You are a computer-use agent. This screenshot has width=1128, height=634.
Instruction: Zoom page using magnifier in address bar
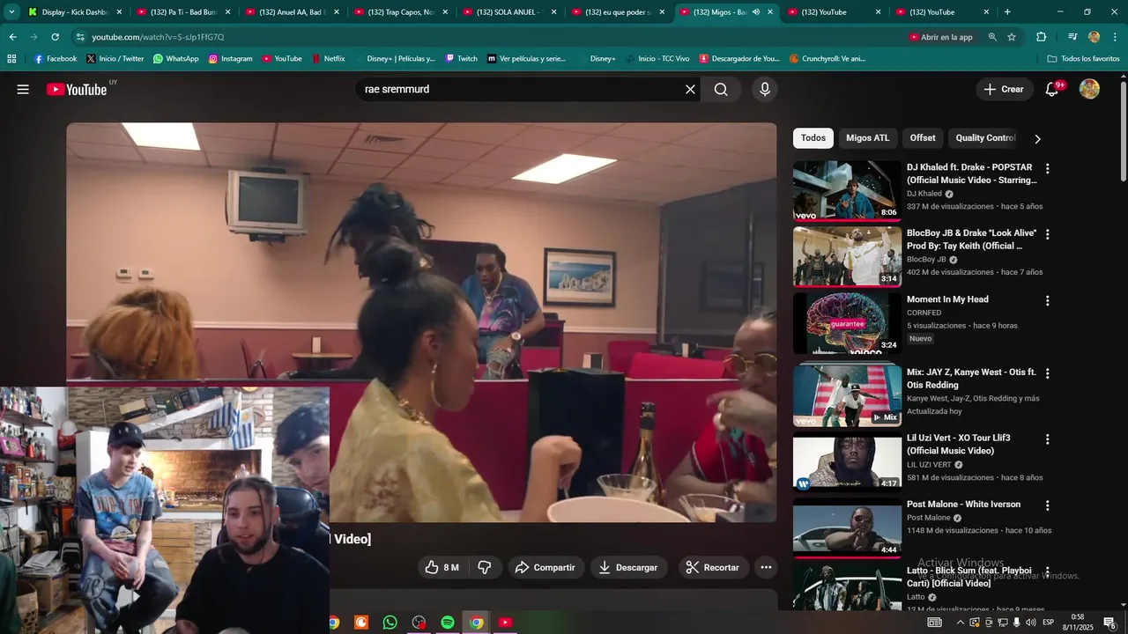click(992, 37)
